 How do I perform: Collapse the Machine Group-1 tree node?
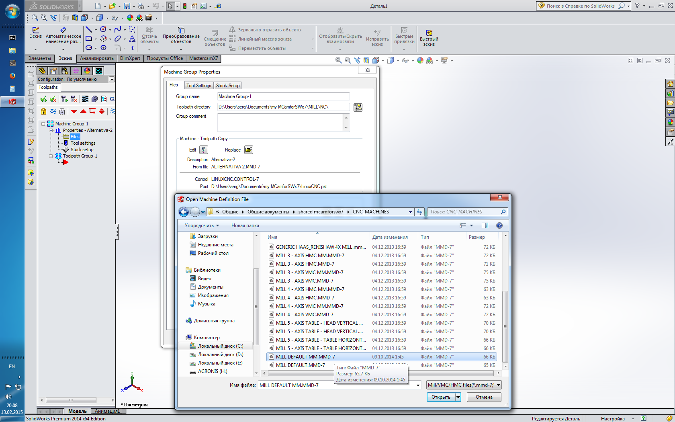point(43,124)
